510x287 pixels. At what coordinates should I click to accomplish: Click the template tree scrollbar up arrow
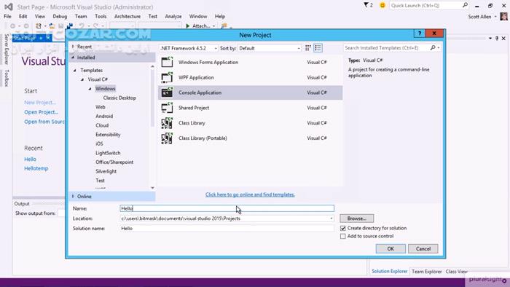pos(152,66)
